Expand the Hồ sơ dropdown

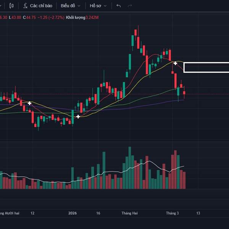pos(98,6)
